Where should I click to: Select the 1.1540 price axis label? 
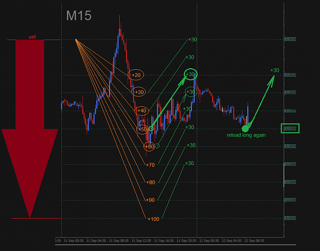tap(290, 200)
